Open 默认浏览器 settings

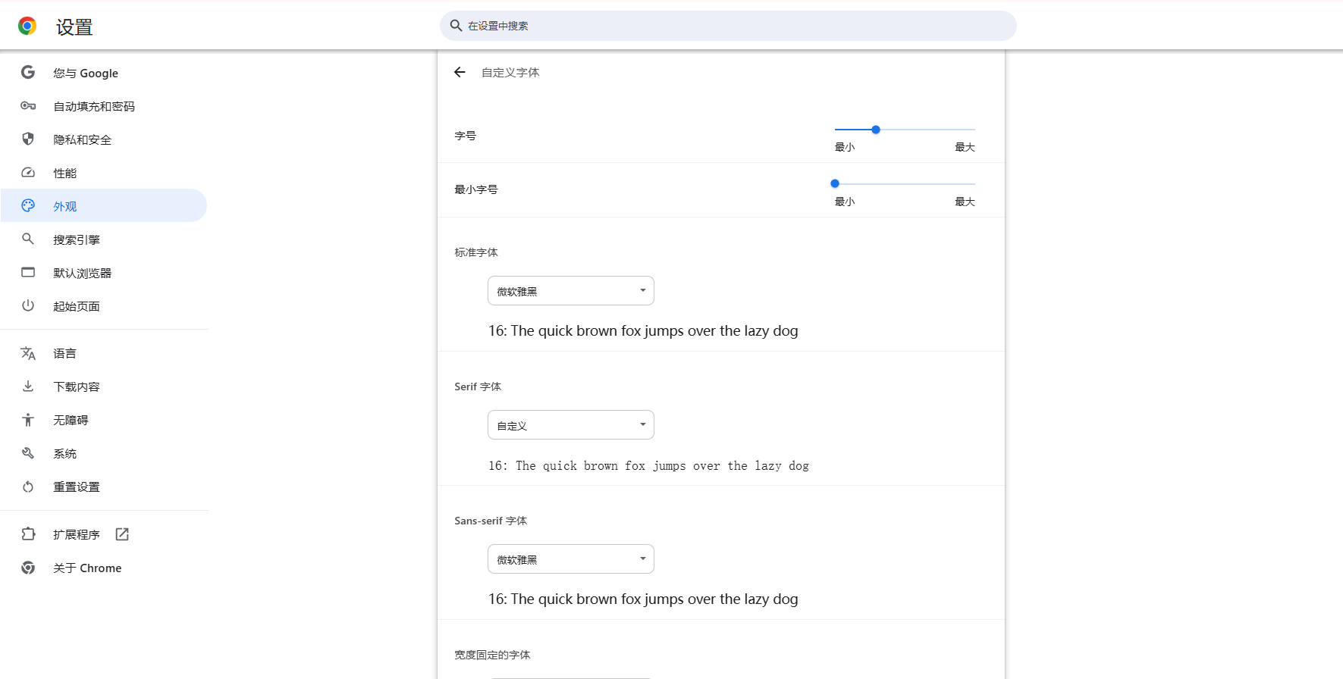pyautogui.click(x=104, y=273)
